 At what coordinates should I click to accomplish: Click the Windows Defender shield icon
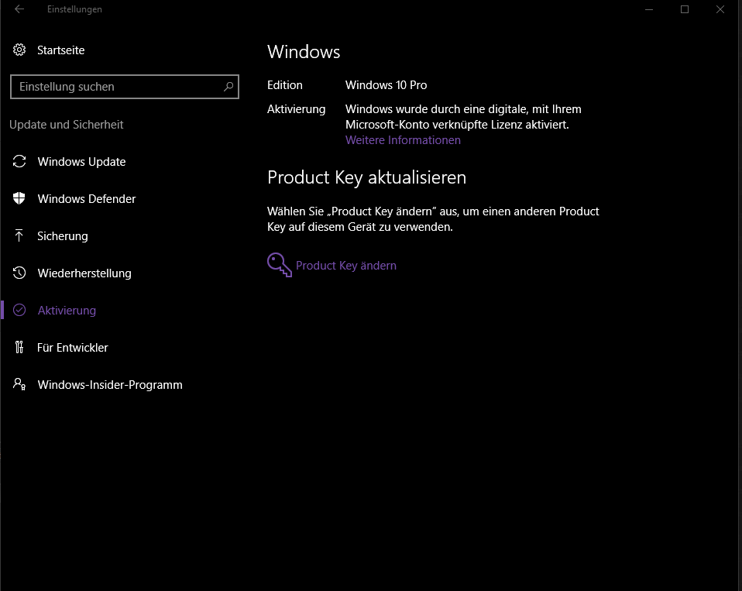coord(19,198)
